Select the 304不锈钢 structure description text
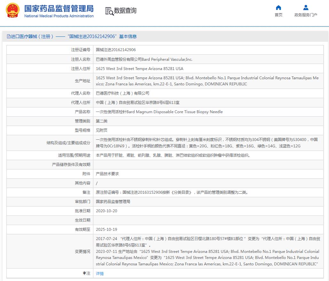329x281 pixels. pyautogui.click(x=207, y=143)
